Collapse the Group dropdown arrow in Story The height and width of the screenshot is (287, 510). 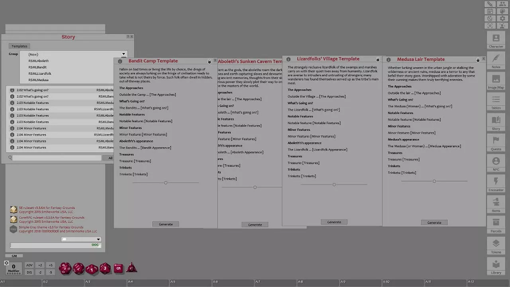click(x=124, y=54)
